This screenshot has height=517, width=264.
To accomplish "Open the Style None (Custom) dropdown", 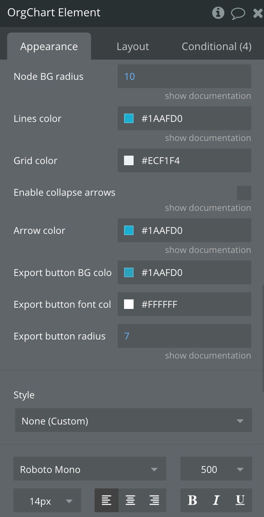I will (x=134, y=421).
